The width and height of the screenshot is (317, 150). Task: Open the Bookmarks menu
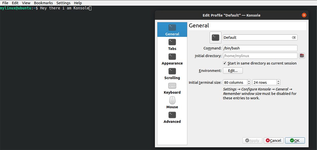tap(43, 3)
